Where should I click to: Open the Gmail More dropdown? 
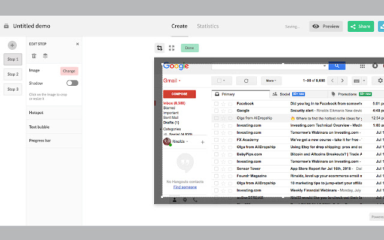pos(271,80)
